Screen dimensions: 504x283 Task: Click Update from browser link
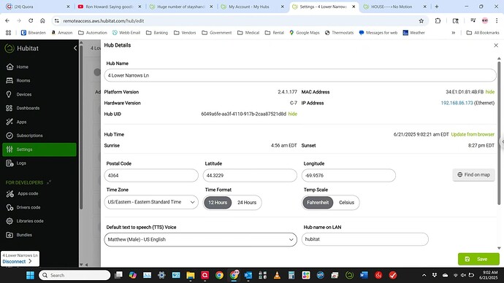click(473, 134)
